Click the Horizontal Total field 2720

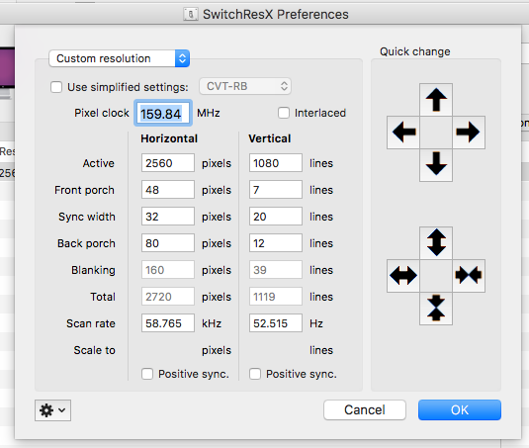[168, 296]
